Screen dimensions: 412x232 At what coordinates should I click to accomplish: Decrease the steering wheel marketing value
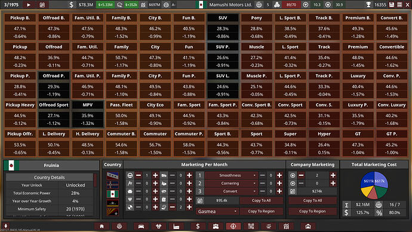pos(139,175)
